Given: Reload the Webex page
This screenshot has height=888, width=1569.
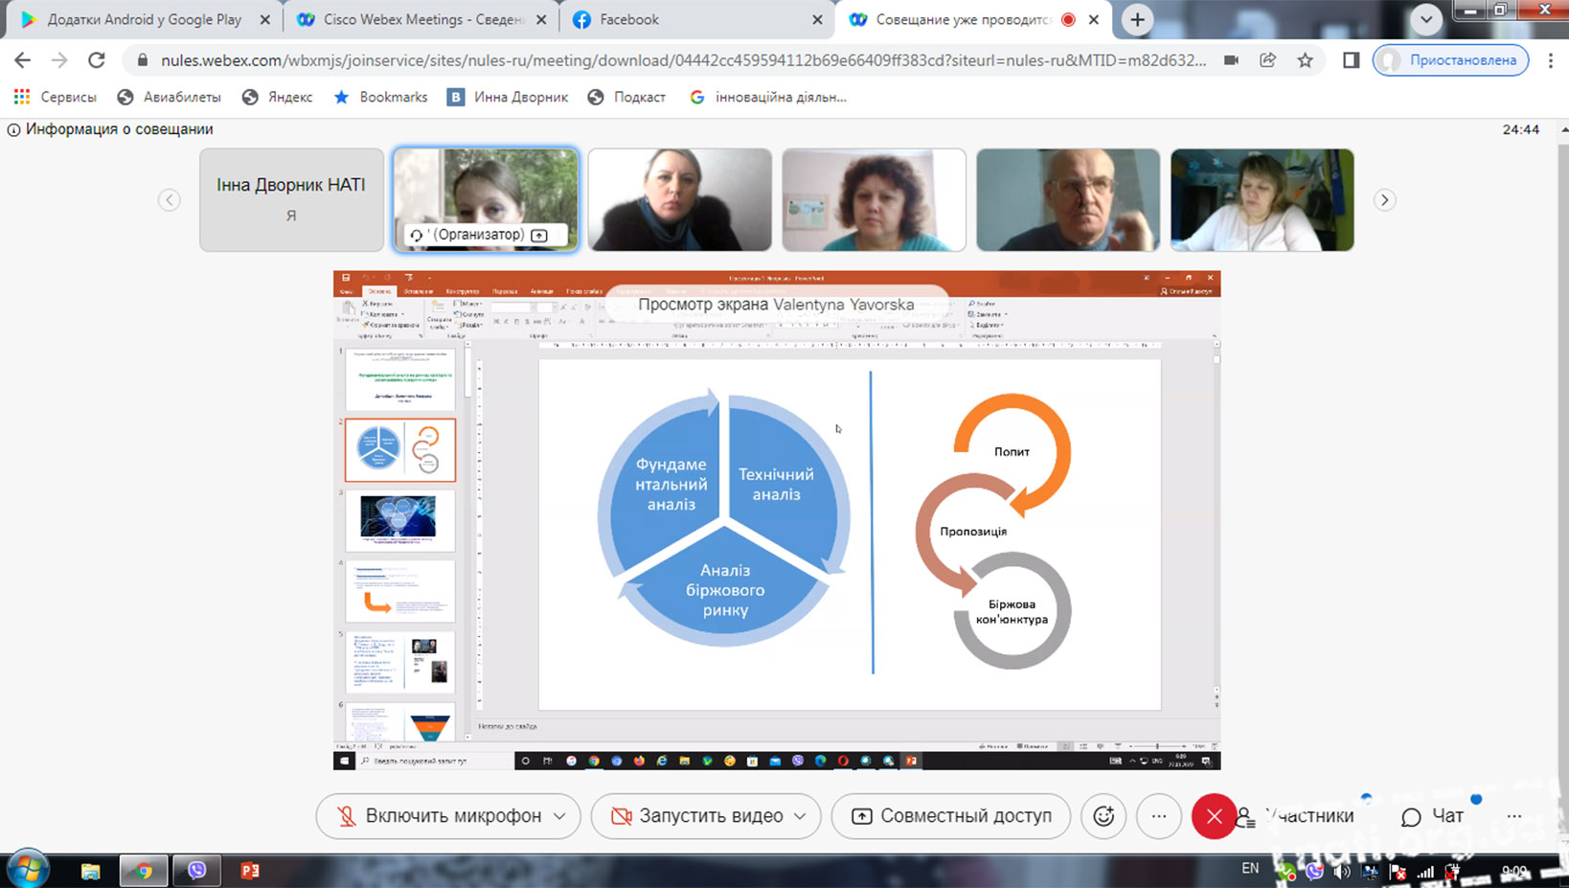Looking at the screenshot, I should 97,59.
